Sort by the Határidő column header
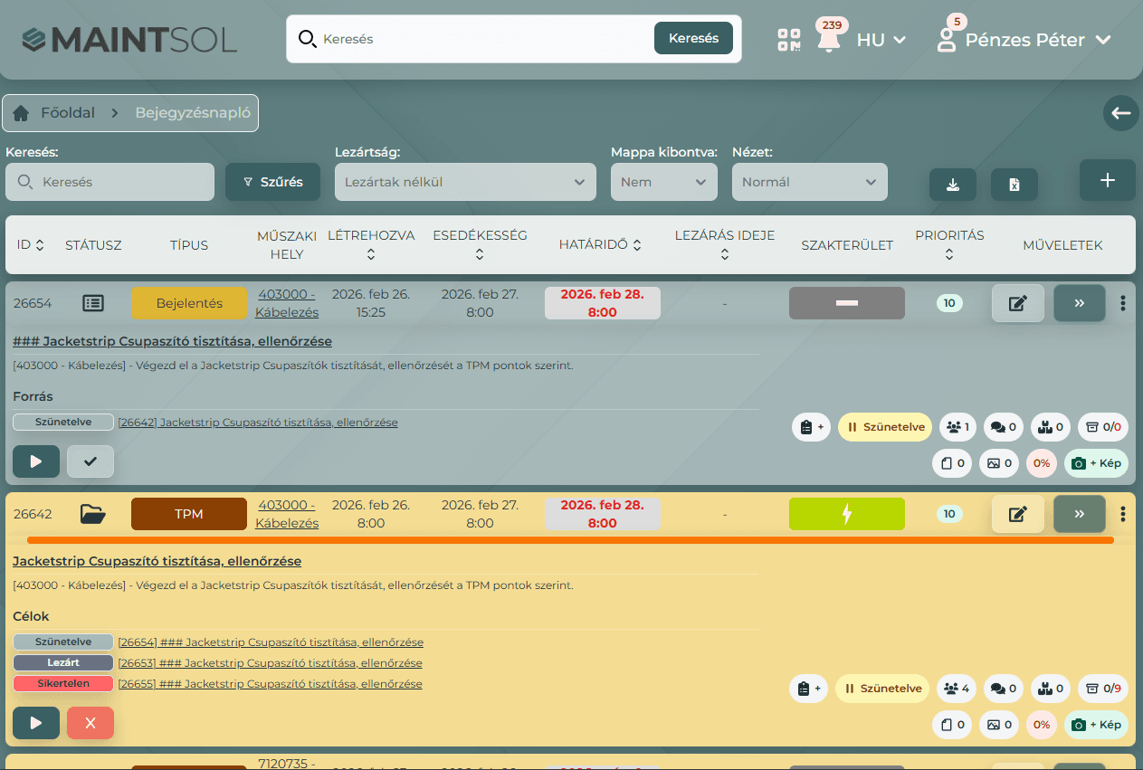This screenshot has height=770, width=1143. [600, 245]
